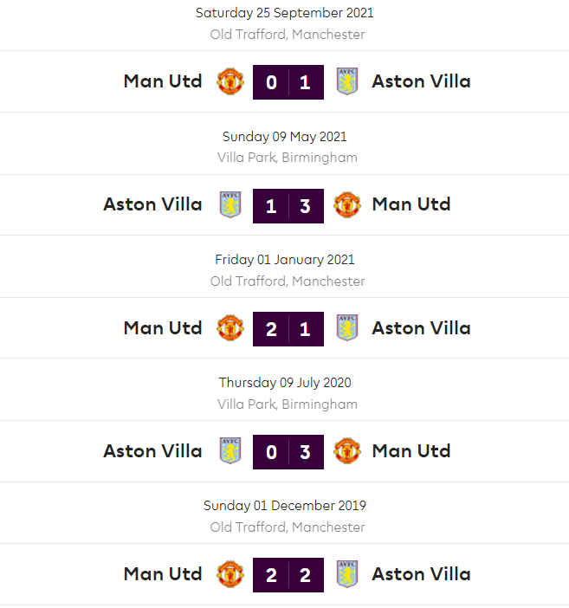This screenshot has width=569, height=608.
Task: Click Man Utd crest in 1-3 match
Action: point(346,204)
